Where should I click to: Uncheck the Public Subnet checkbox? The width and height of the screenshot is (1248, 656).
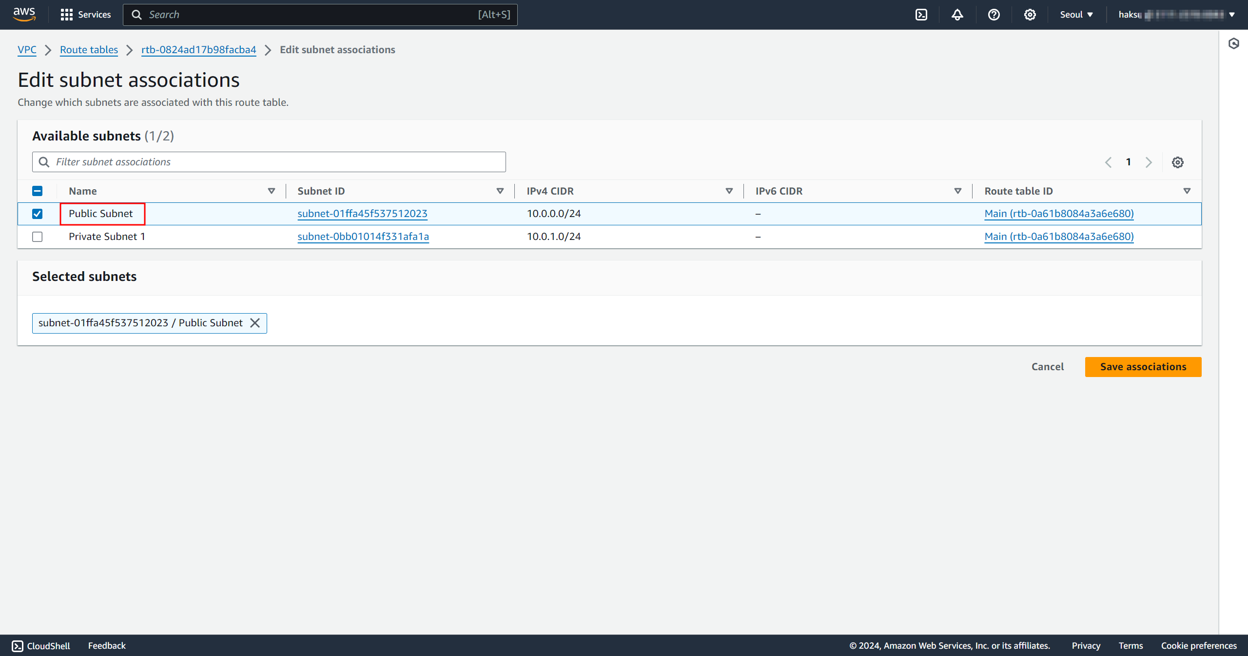(37, 214)
